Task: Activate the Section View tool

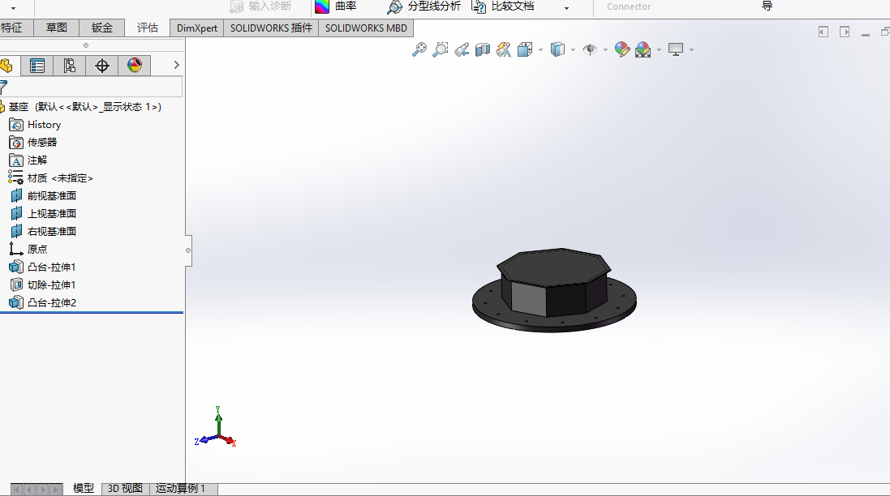Action: pos(483,49)
